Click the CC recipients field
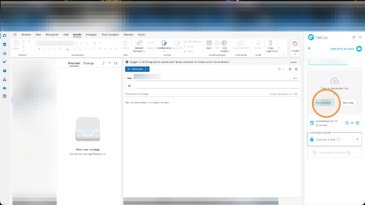Viewport: 365px width, 205px height. coord(217,86)
